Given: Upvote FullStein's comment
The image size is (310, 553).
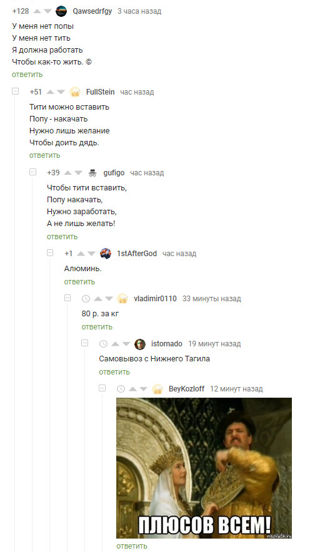Looking at the screenshot, I should [x=51, y=92].
